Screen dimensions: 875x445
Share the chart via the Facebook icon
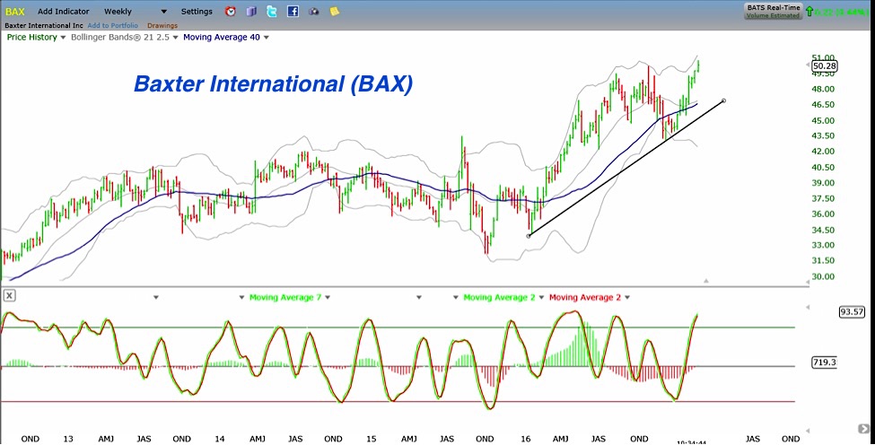(x=293, y=11)
